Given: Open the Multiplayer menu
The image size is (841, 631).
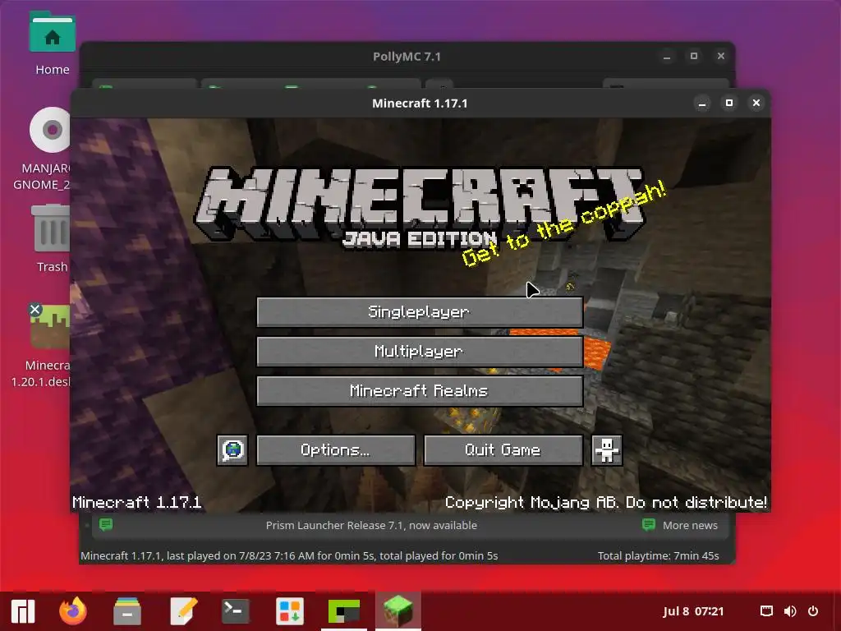Looking at the screenshot, I should 420,352.
